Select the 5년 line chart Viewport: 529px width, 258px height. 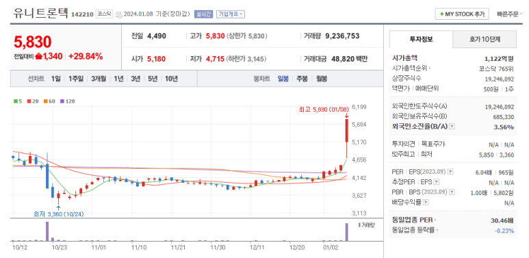[153, 79]
